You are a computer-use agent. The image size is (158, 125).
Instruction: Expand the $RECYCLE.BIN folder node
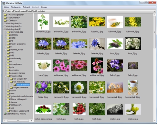click(x=5, y=32)
